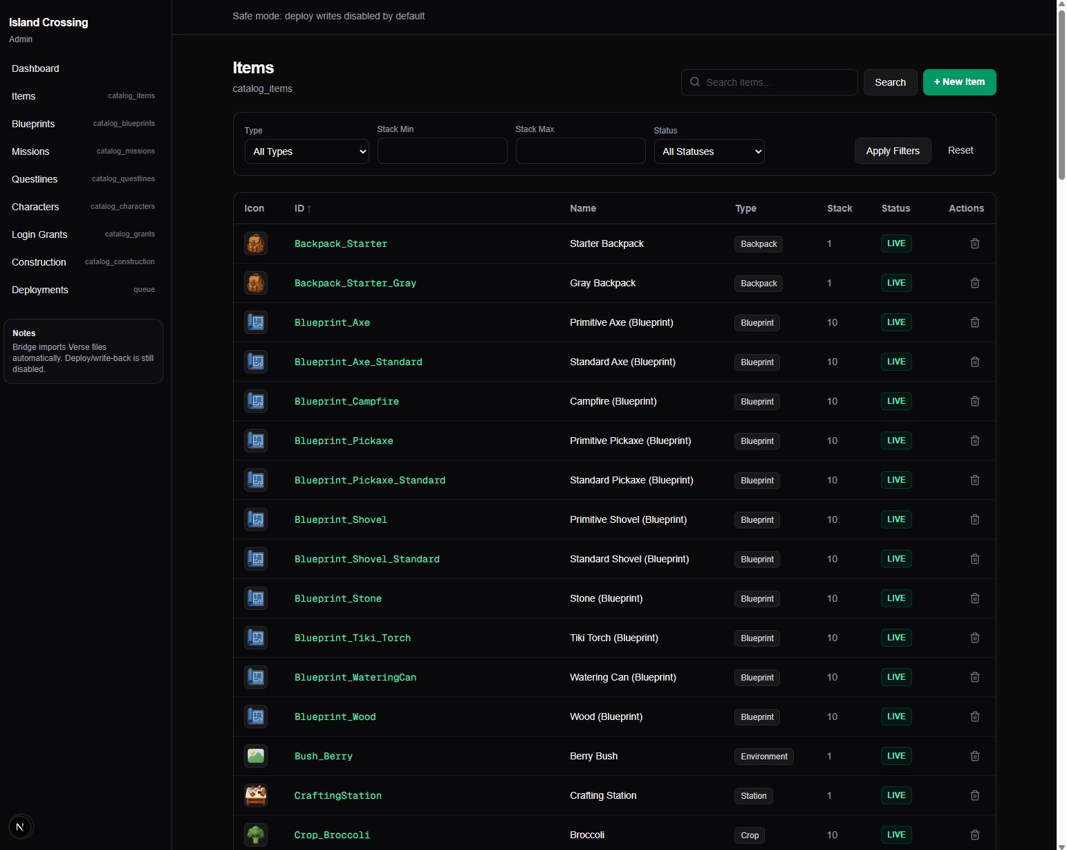Open Blueprints in the sidebar
The height and width of the screenshot is (850, 1067).
[33, 124]
